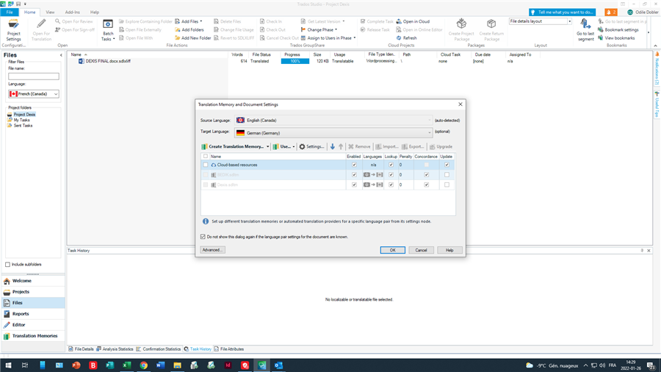The width and height of the screenshot is (661, 372).
Task: Click blue move-down arrow in dialog
Action: pyautogui.click(x=333, y=146)
